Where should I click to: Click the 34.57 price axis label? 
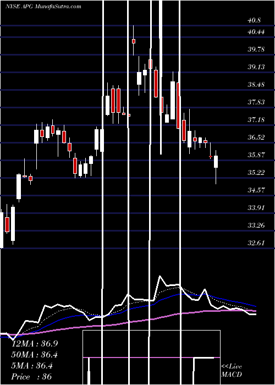pyautogui.click(x=256, y=190)
